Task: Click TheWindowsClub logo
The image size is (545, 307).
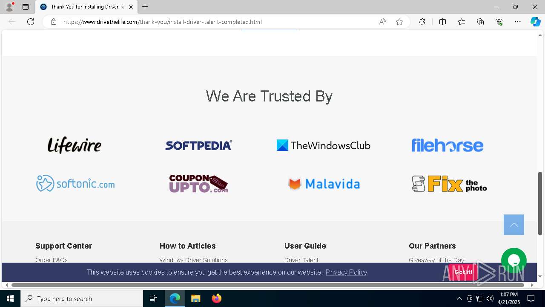Action: pyautogui.click(x=324, y=145)
